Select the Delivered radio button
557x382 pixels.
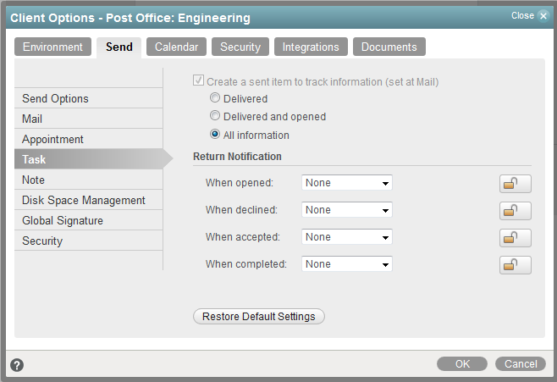click(215, 99)
